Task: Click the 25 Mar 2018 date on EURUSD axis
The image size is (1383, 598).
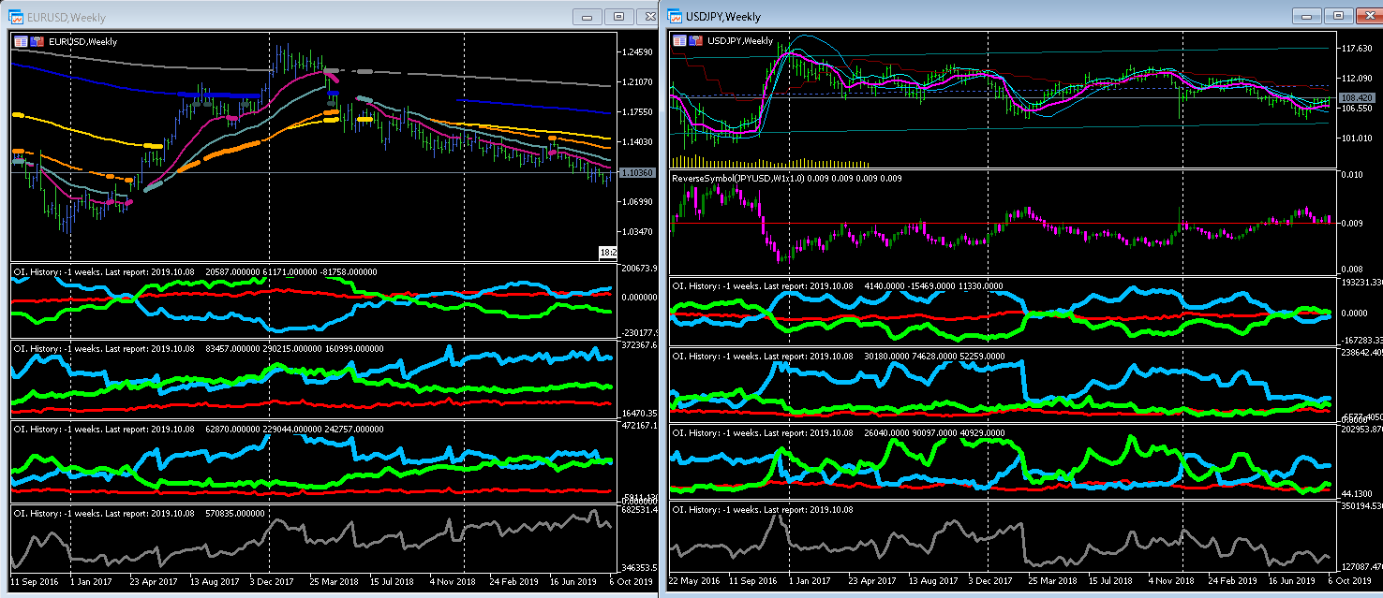Action: pyautogui.click(x=335, y=582)
